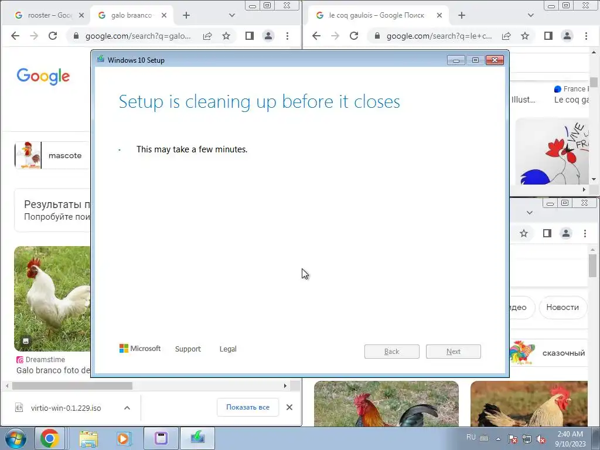Open tab search dropdown in the lower-right Chrome window
This screenshot has width=600, height=450.
tap(530, 212)
